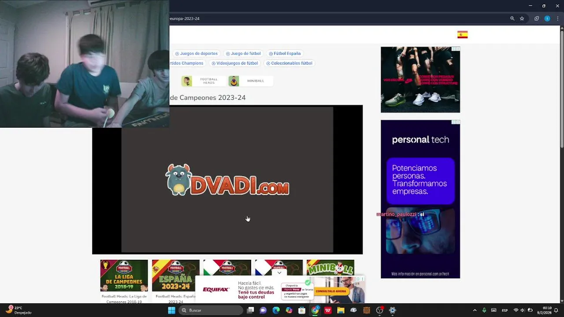Show hidden system tray icons
564x317 pixels.
pyautogui.click(x=475, y=310)
